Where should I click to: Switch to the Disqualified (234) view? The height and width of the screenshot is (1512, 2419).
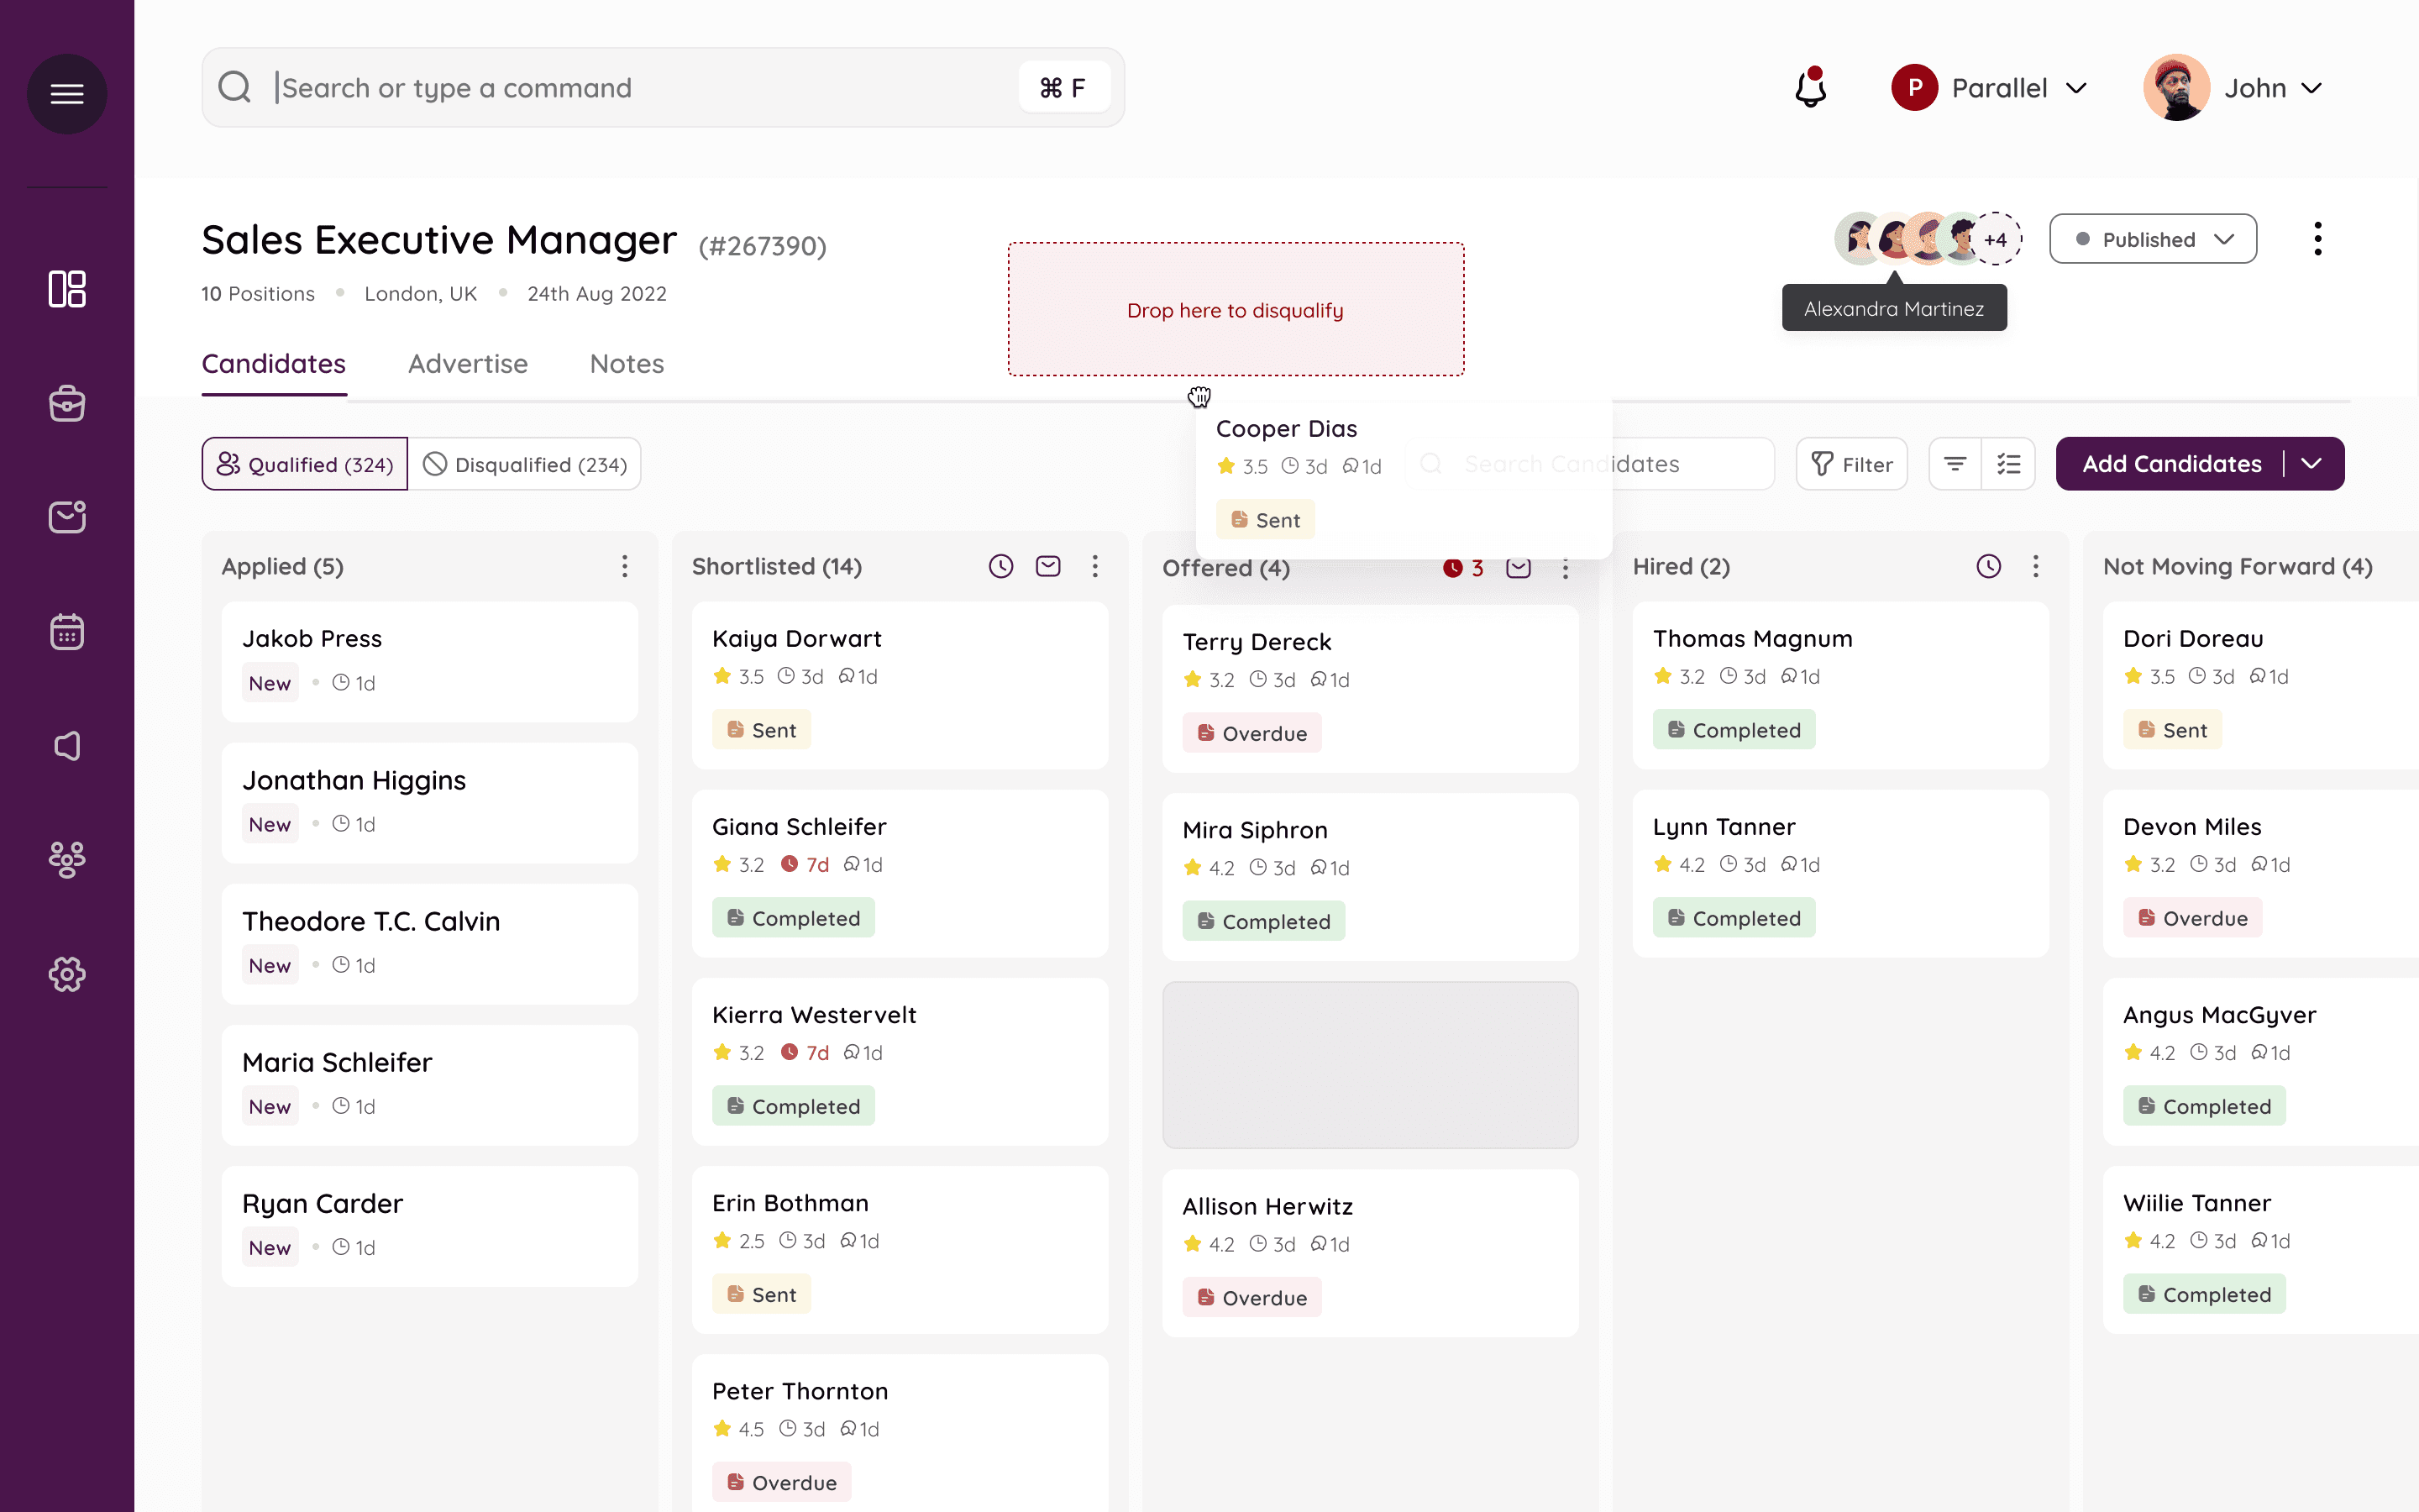(525, 464)
